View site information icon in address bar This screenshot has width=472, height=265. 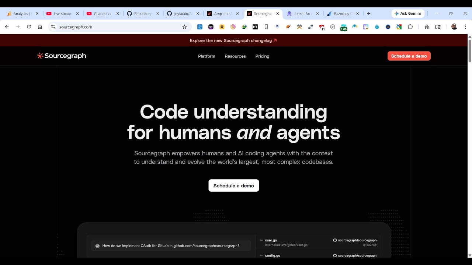tap(53, 27)
